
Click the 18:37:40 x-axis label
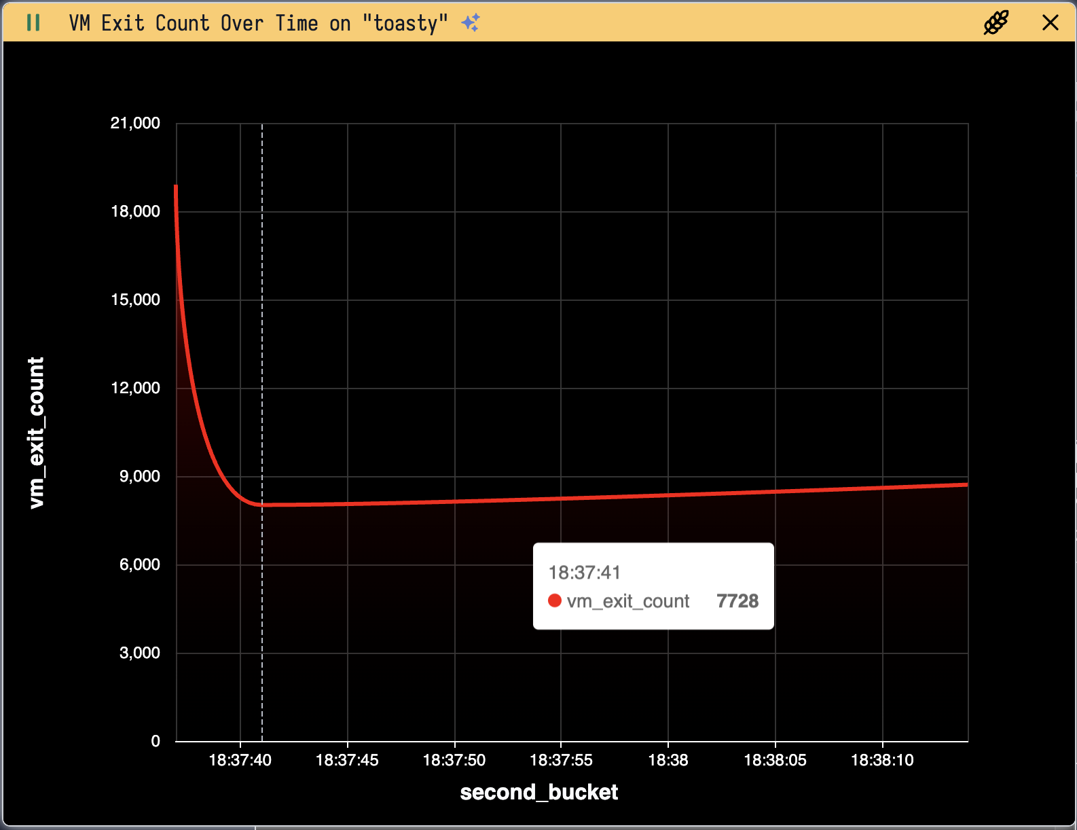pos(240,760)
